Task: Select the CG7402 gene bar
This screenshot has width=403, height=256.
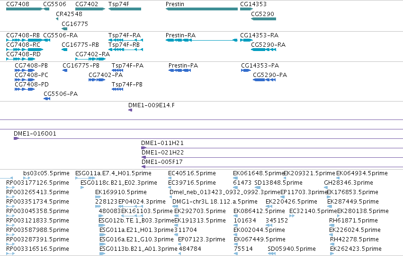Action: click(x=90, y=9)
